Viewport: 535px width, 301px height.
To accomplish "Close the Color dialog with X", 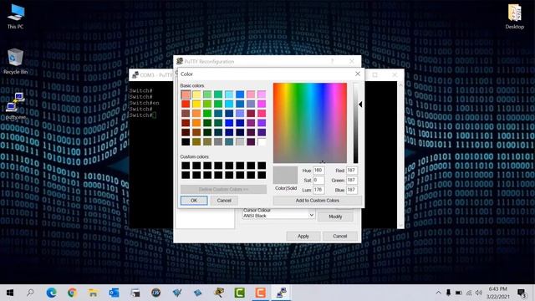I will 358,74.
